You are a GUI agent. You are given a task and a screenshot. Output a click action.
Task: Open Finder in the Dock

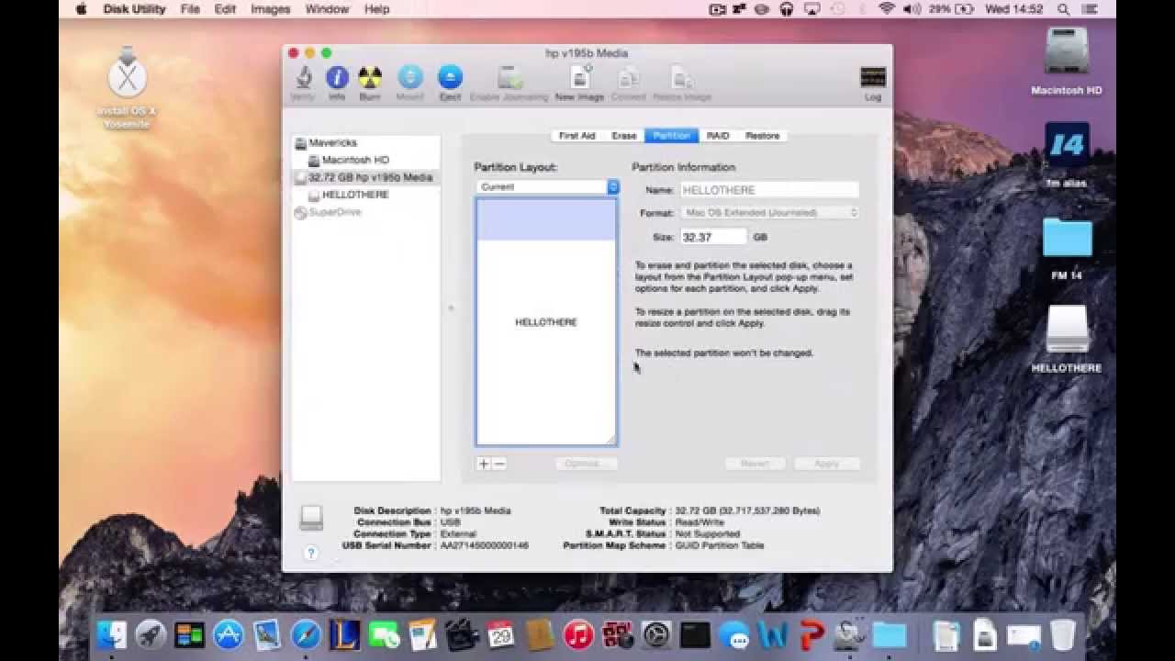click(x=112, y=634)
